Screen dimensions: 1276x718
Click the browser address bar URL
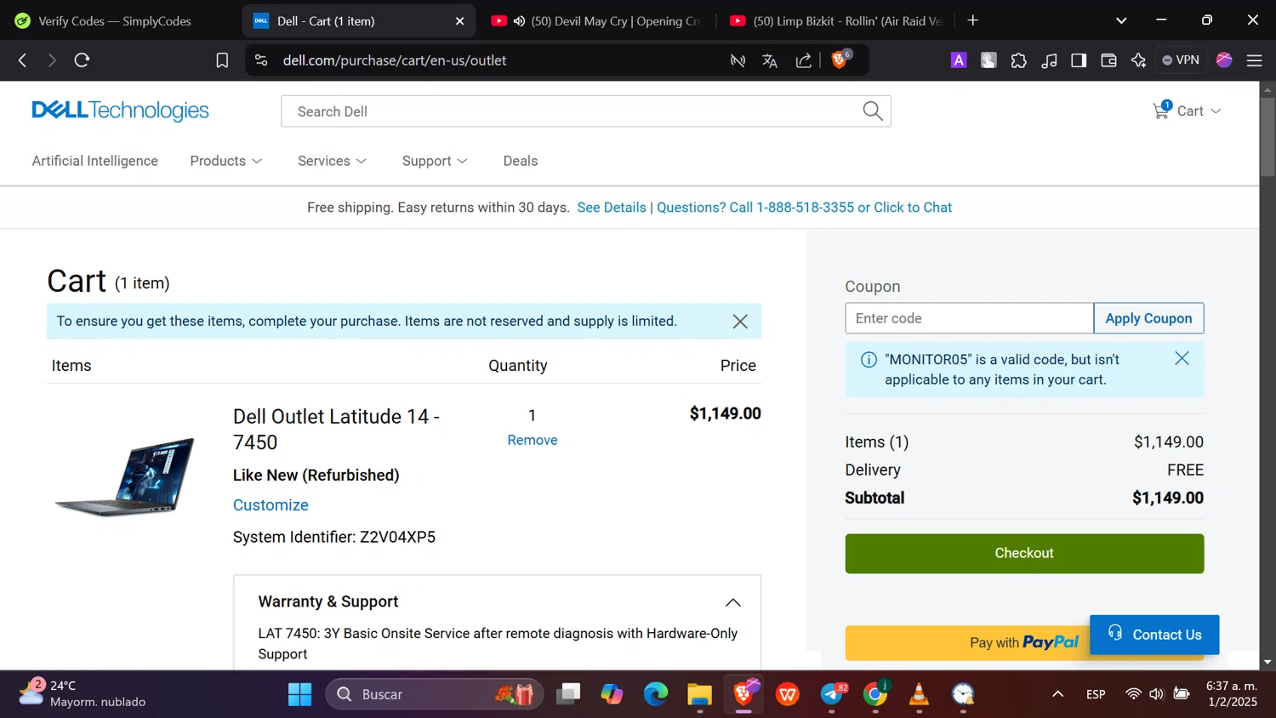click(395, 60)
